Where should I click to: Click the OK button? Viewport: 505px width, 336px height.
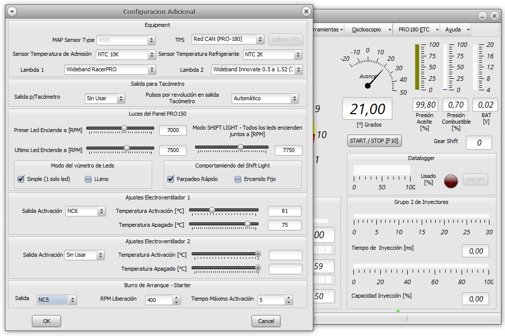[46, 321]
